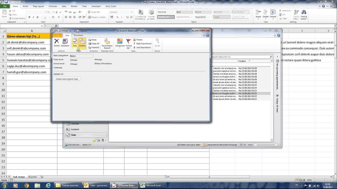Sort Outlook tasks by Created column
Viewport: 337px width, 189px height.
click(x=242, y=61)
